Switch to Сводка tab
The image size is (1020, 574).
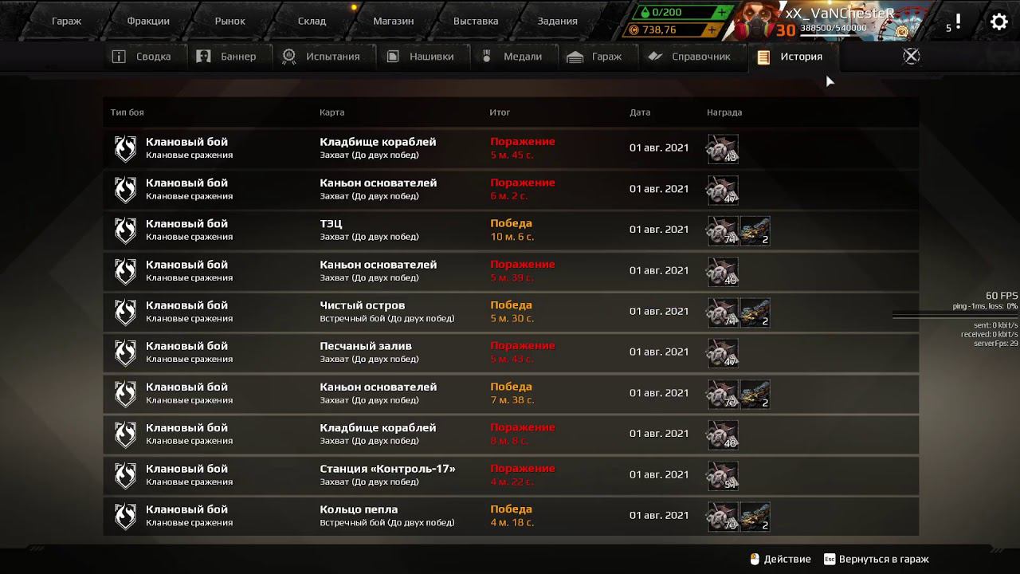click(142, 57)
